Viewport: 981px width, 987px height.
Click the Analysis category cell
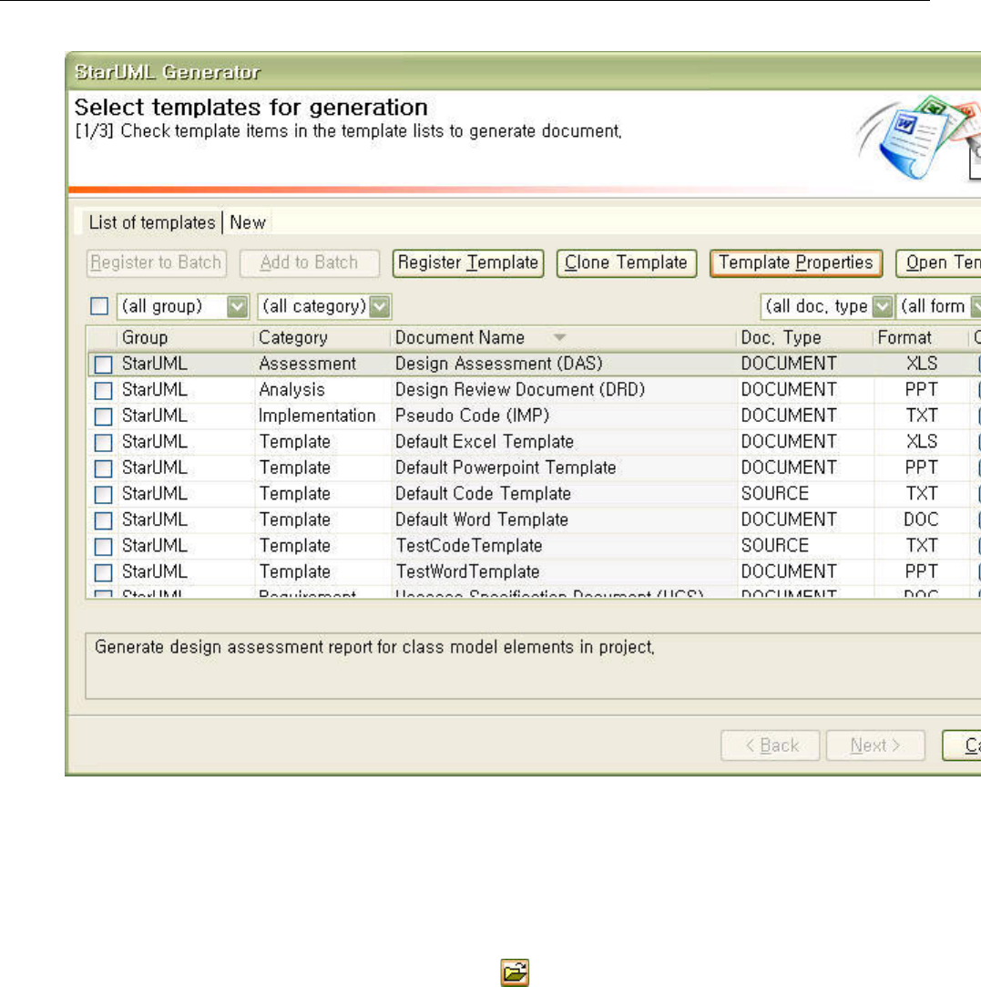click(292, 390)
